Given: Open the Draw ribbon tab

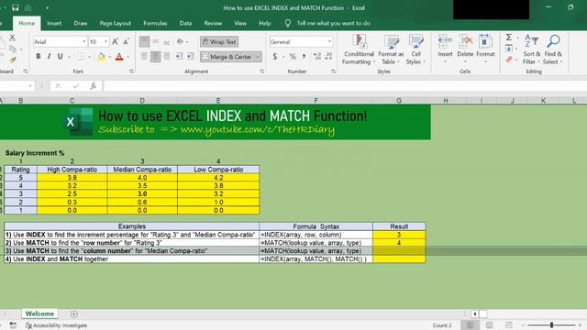Looking at the screenshot, I should 81,23.
